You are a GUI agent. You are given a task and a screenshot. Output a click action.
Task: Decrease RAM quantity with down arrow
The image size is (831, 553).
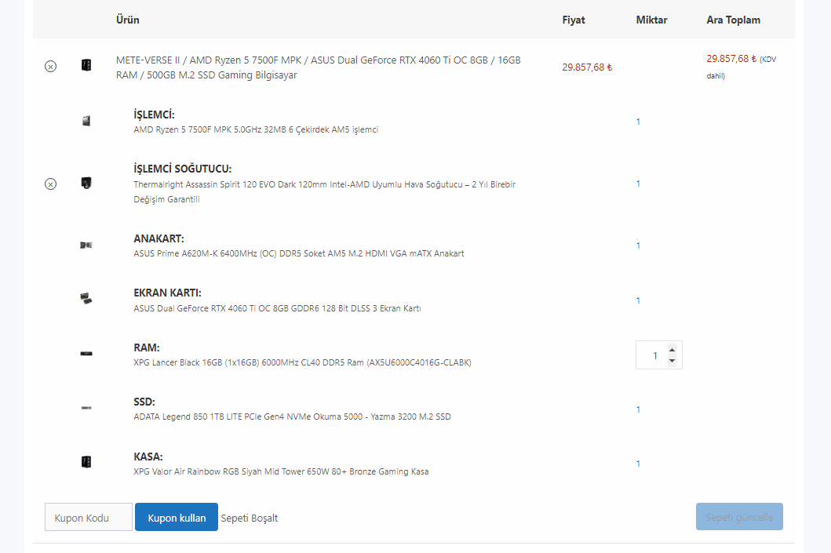point(672,361)
